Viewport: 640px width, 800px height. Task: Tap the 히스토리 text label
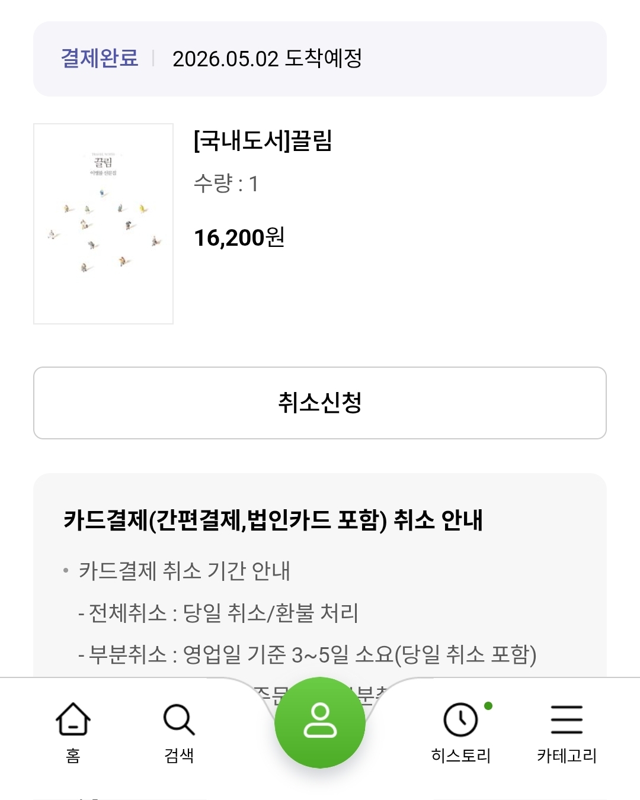coord(460,756)
